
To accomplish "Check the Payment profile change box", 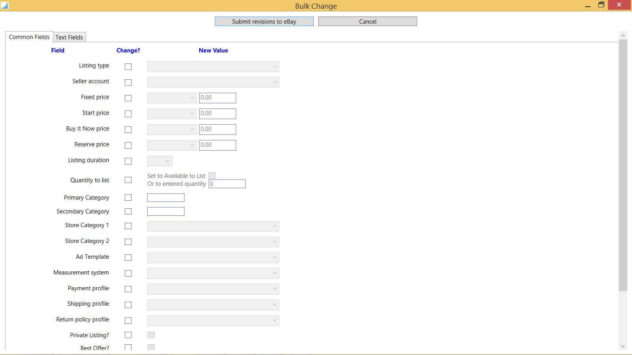I will [x=128, y=289].
